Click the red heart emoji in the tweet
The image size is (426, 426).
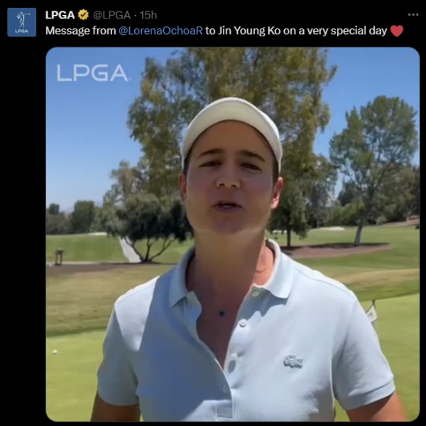[397, 31]
